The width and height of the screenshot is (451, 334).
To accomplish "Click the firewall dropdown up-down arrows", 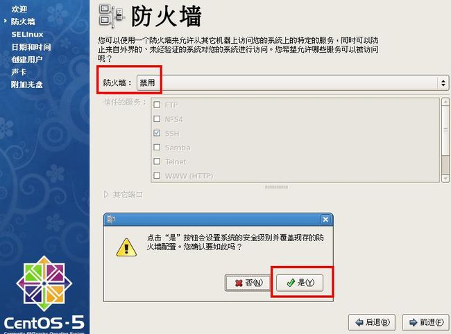I will [443, 83].
